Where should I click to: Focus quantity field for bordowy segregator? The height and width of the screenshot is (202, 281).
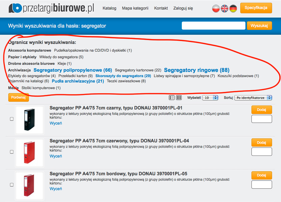coord(262,184)
